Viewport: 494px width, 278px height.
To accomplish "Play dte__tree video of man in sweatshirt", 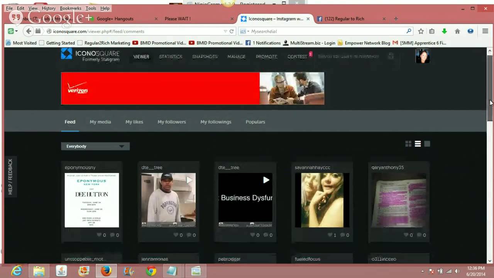I will (189, 180).
